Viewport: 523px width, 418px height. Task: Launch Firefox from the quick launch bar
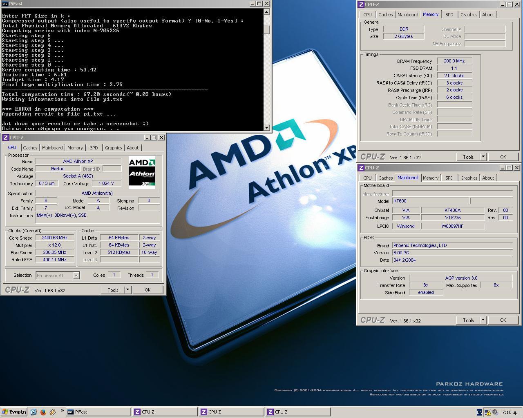[x=43, y=412]
